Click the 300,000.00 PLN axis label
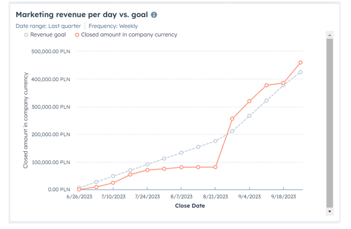351x229 pixels. pos(51,107)
